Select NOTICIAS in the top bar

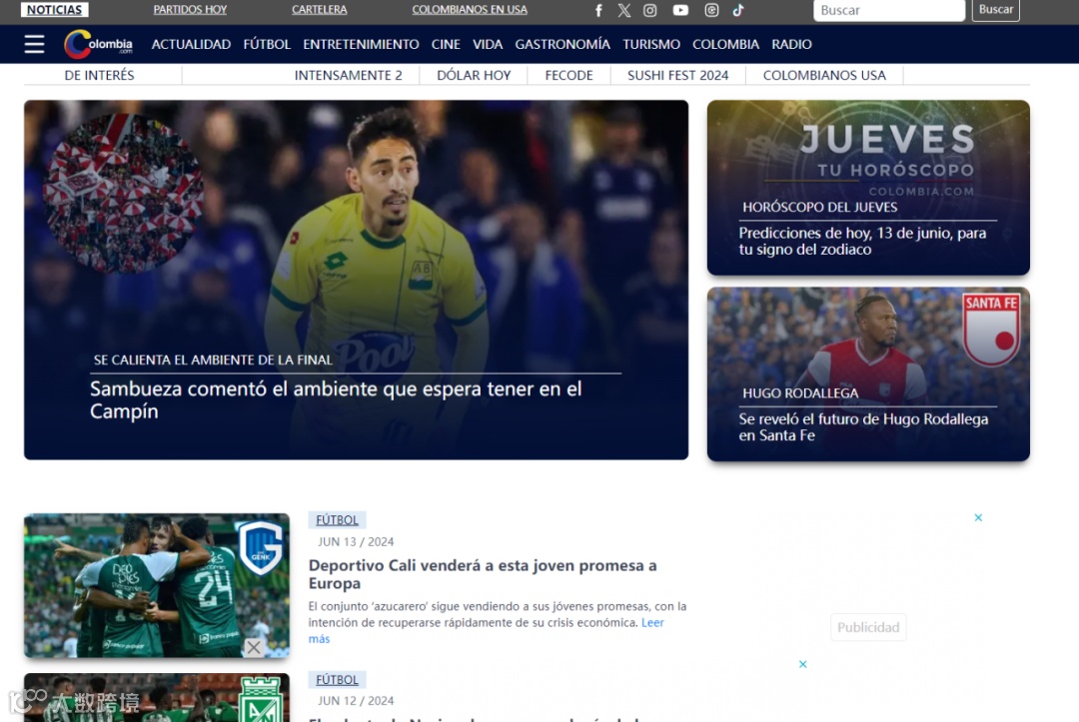coord(54,10)
